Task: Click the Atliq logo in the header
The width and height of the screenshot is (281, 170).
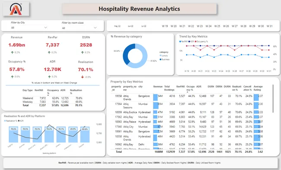Action: click(x=16, y=9)
